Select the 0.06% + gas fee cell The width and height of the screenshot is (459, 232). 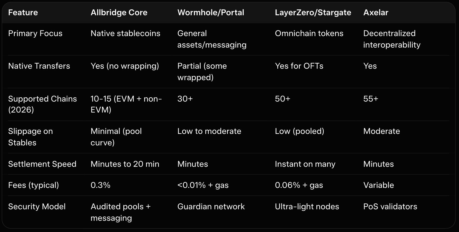(299, 185)
